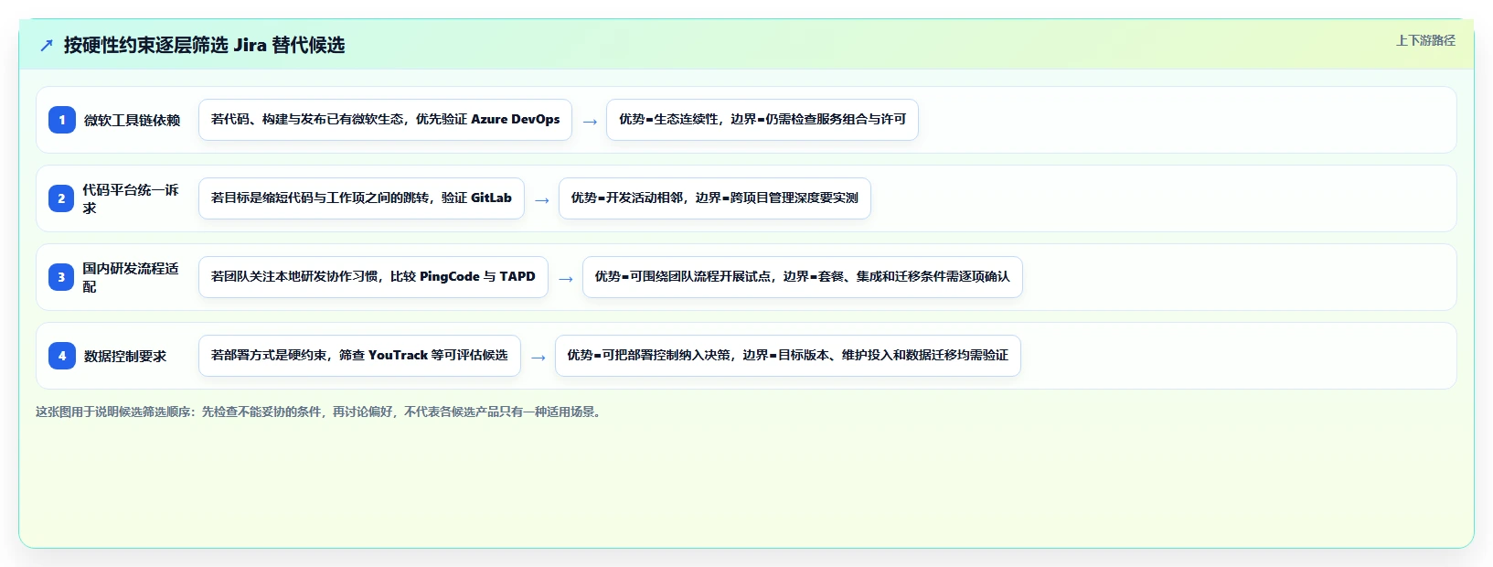
Task: Select the YouTrack condition box
Action: 359,356
